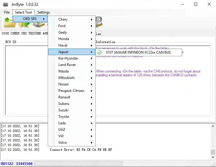Viewport: 216px width, 167px height.
Task: Expand the Peugeot-Citroen submenu
Action: pos(72,91)
